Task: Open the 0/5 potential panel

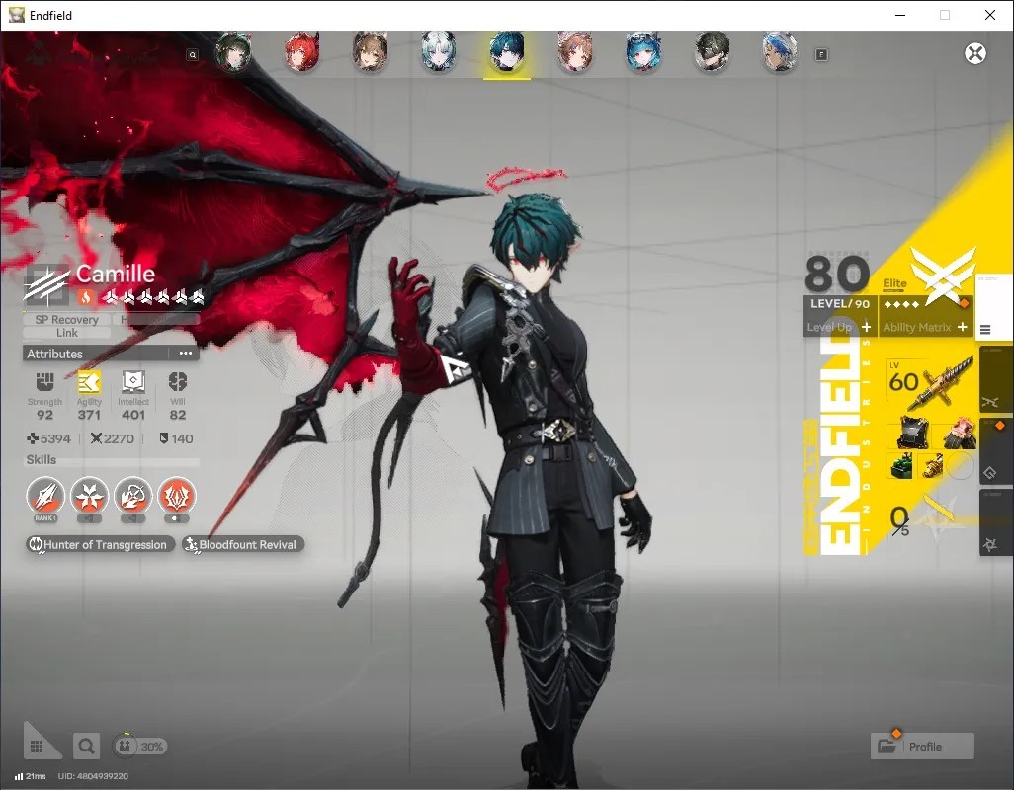Action: click(x=927, y=519)
